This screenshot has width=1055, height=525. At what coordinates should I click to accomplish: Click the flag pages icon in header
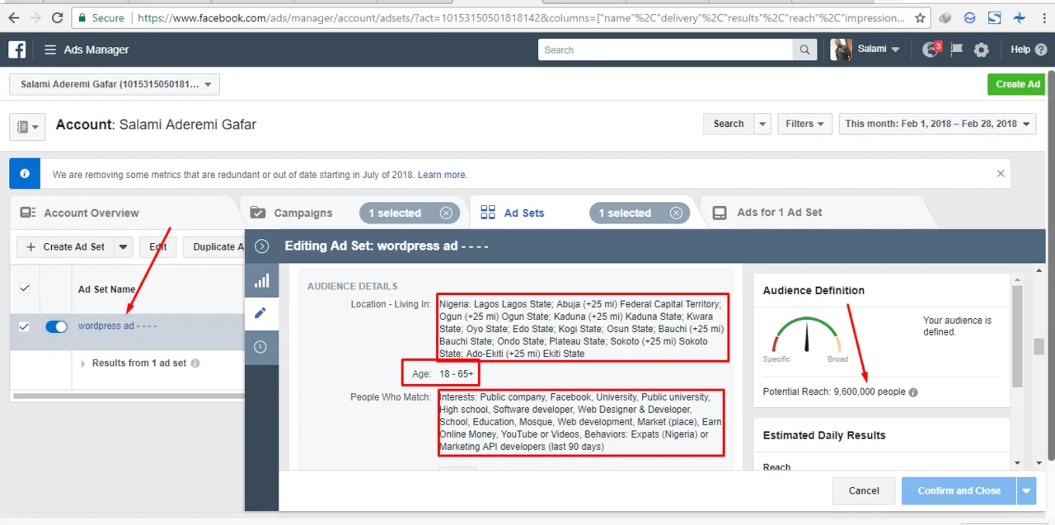pos(956,49)
